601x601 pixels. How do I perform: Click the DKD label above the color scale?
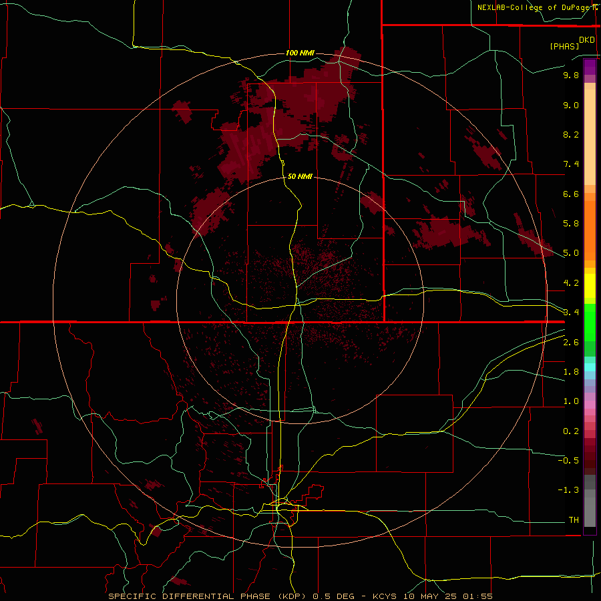pyautogui.click(x=587, y=40)
